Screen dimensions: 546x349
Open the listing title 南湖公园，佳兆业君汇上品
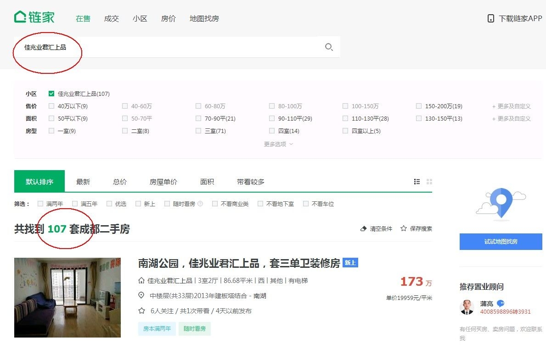coord(239,263)
